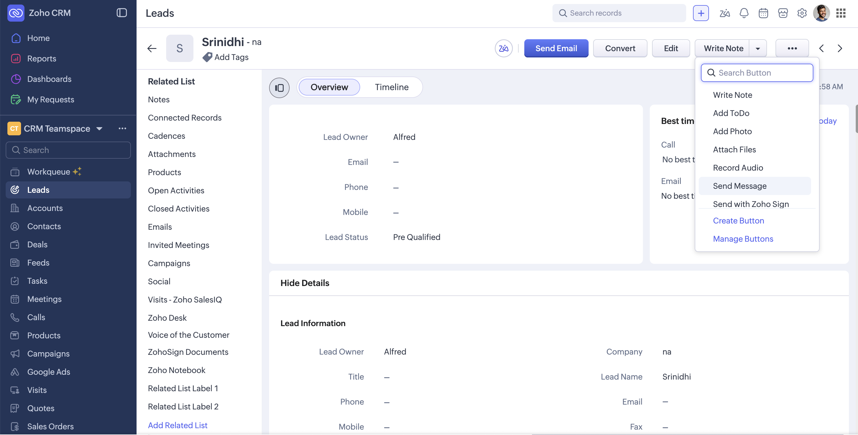Open the Manage Buttons link

point(743,239)
